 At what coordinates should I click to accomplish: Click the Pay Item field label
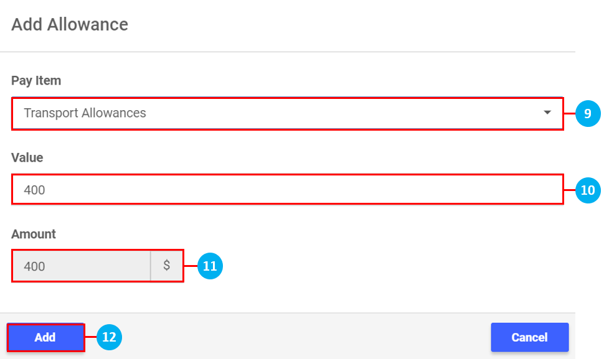36,81
